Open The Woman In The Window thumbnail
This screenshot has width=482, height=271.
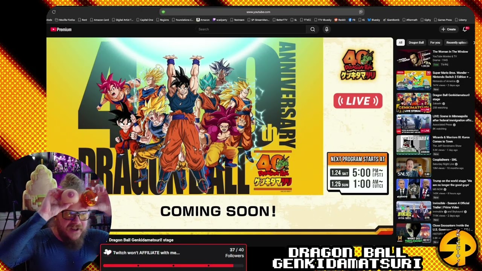click(413, 59)
